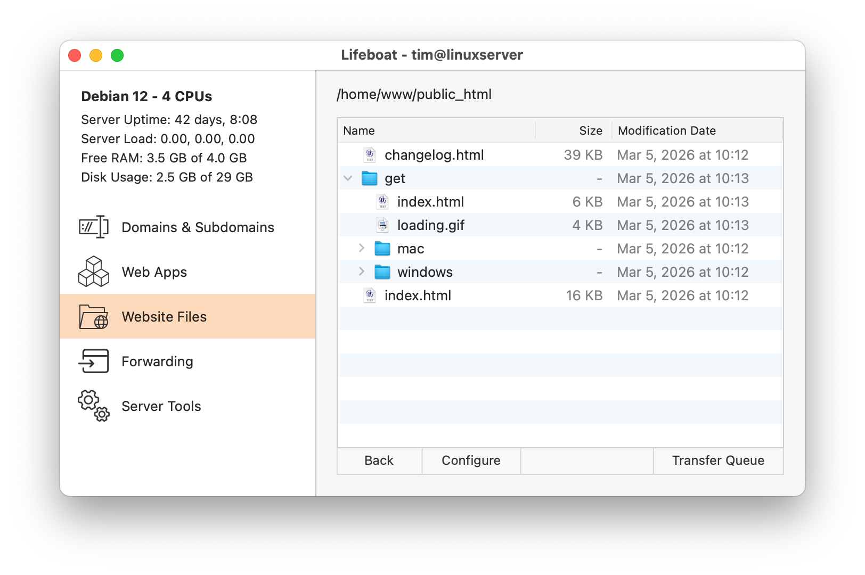Click the Forwarding arrow icon
The image size is (865, 575).
[x=93, y=361]
